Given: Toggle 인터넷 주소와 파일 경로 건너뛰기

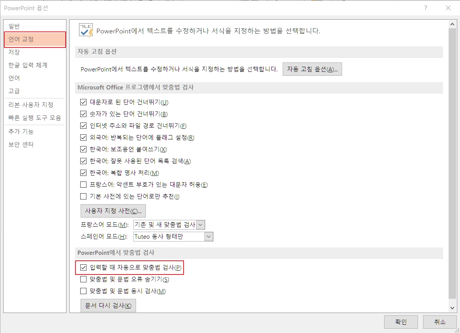Looking at the screenshot, I should tap(83, 126).
